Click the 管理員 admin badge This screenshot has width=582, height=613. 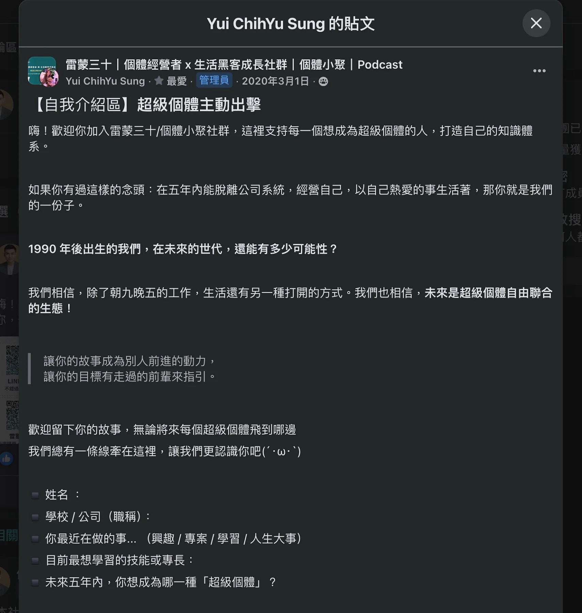point(214,80)
